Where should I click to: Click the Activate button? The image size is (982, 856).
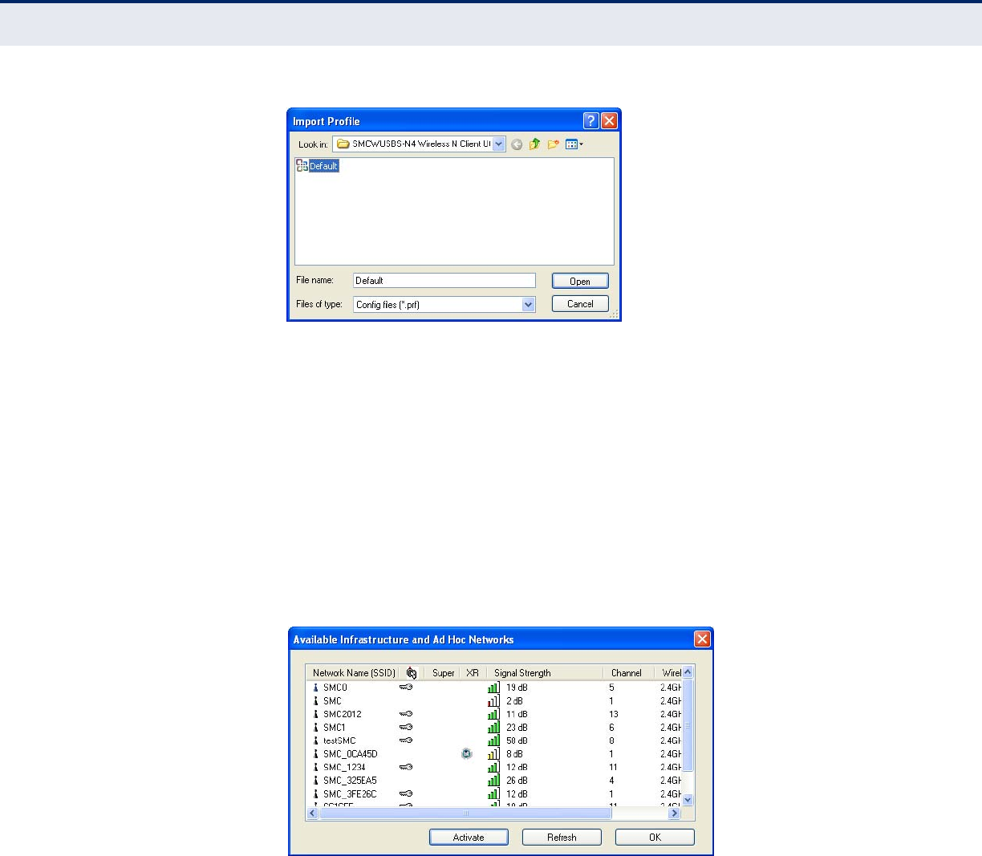469,837
